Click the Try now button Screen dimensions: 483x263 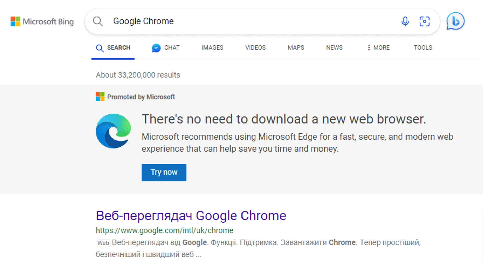coord(164,172)
